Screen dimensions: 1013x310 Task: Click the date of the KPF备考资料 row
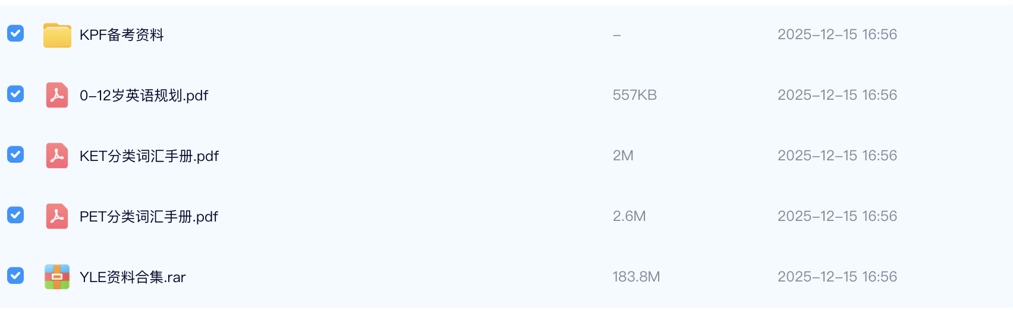[x=837, y=34]
